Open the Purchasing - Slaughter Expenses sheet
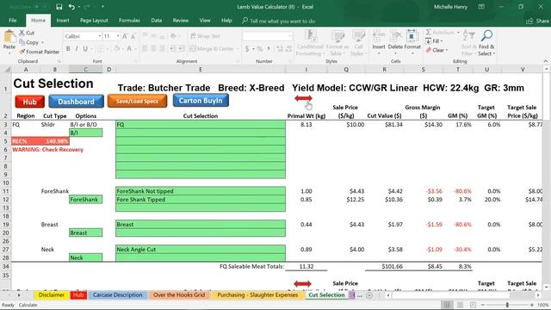 point(257,294)
